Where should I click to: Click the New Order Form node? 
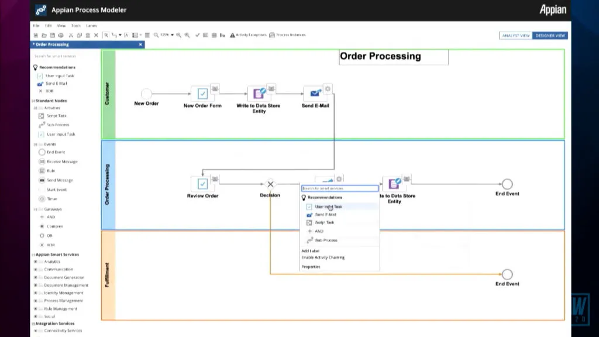(202, 94)
